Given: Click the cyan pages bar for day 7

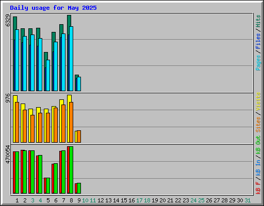Looking at the screenshot, I should (x=63, y=62).
